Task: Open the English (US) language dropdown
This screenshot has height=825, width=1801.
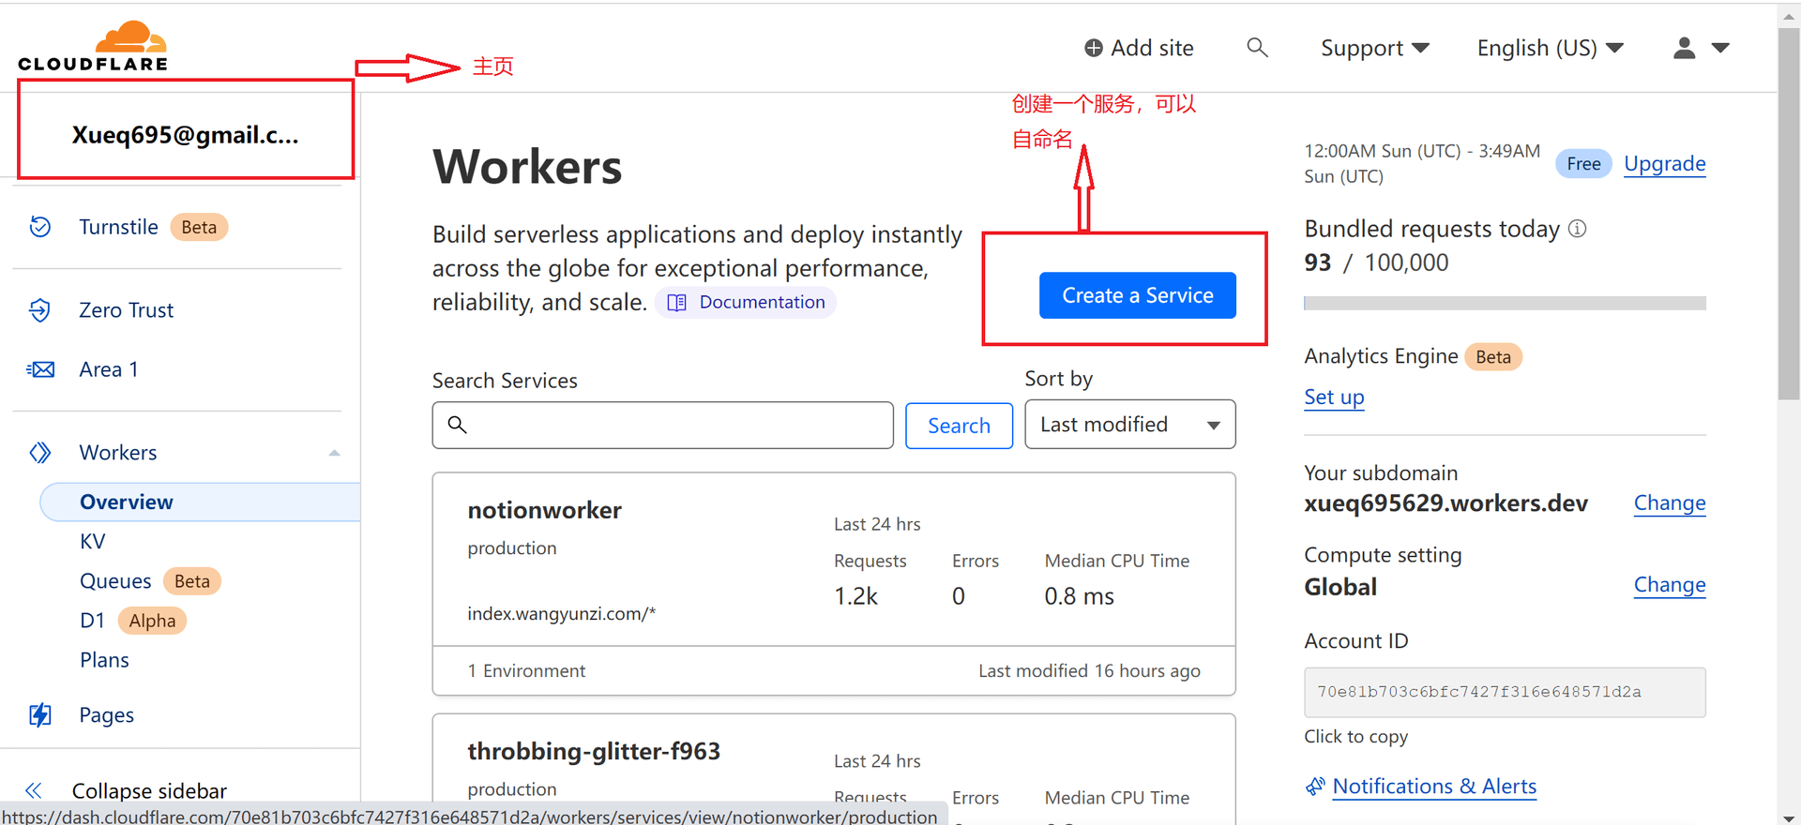Action: [1550, 48]
